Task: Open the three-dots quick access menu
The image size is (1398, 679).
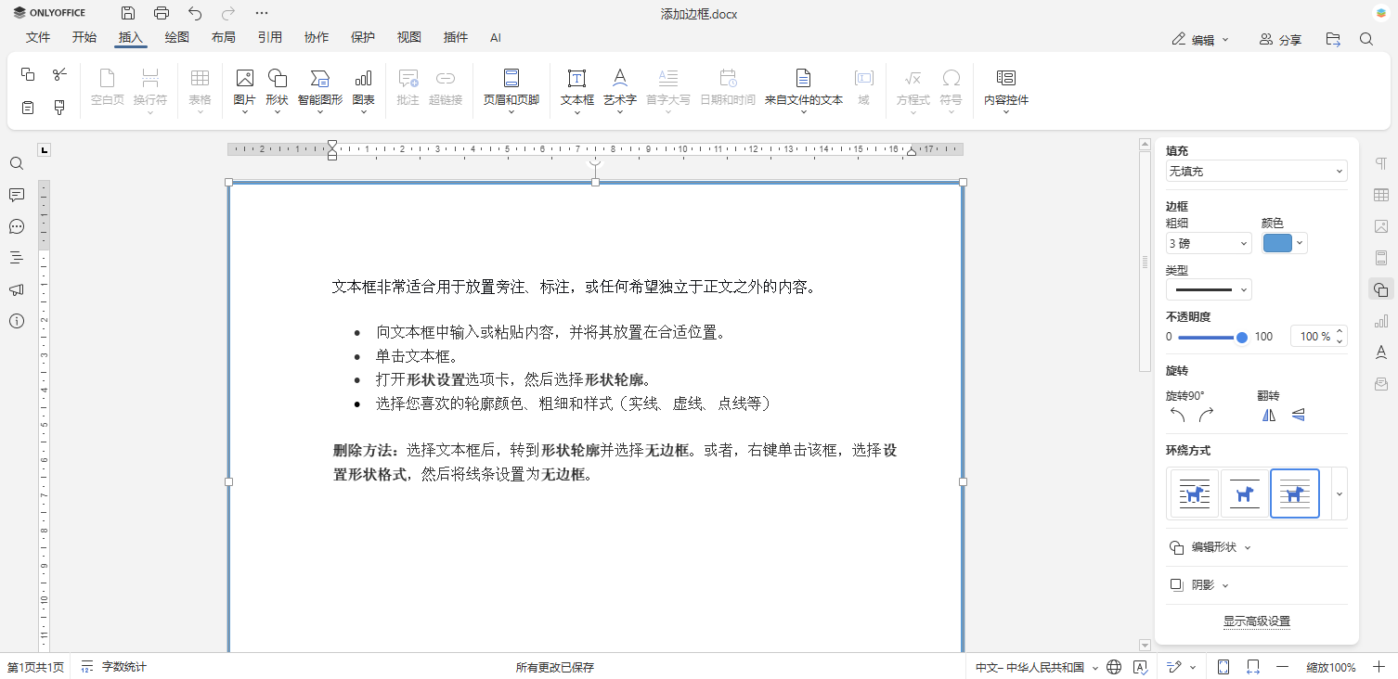Action: pos(262,13)
